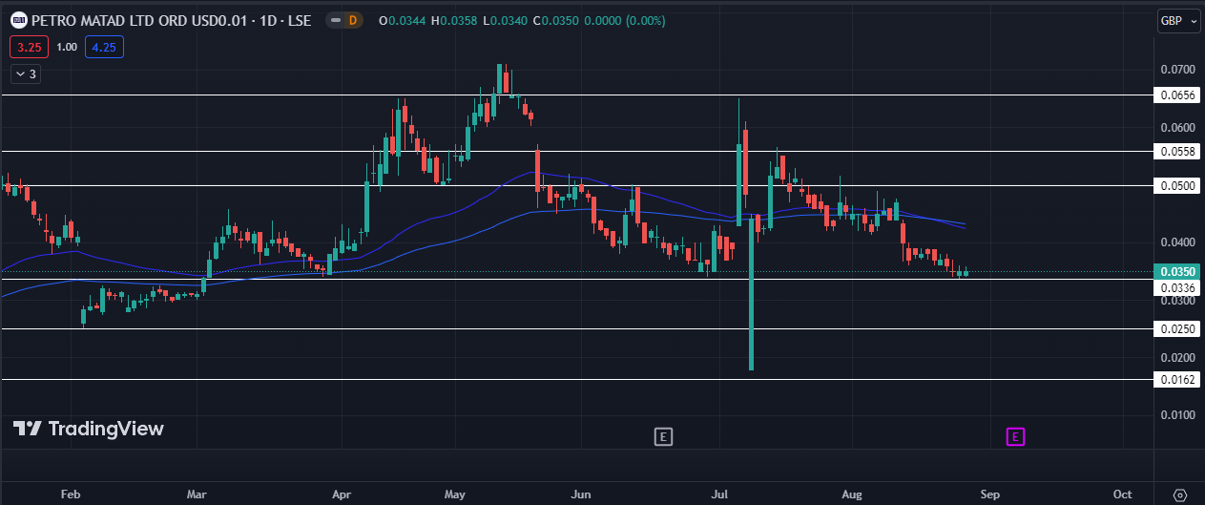The width and height of the screenshot is (1205, 505).
Task: Select the 0.0558 horizontal line price label
Action: [x=1178, y=151]
